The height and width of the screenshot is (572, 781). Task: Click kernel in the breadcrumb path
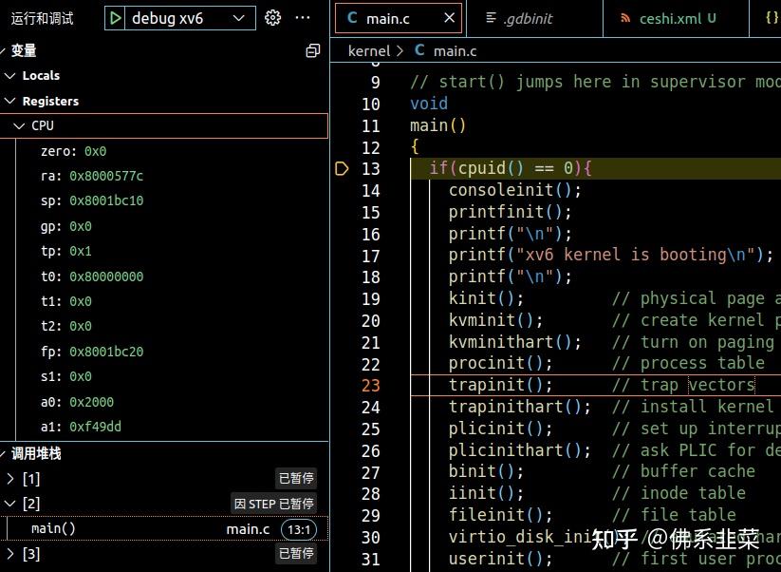pyautogui.click(x=369, y=50)
